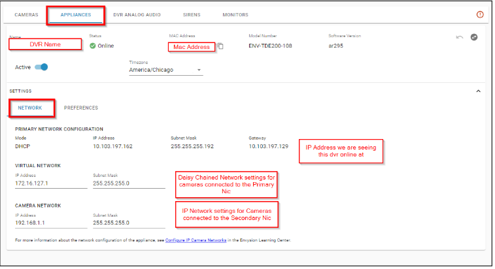Go to the Sirens tab
The width and height of the screenshot is (495, 269).
(192, 14)
